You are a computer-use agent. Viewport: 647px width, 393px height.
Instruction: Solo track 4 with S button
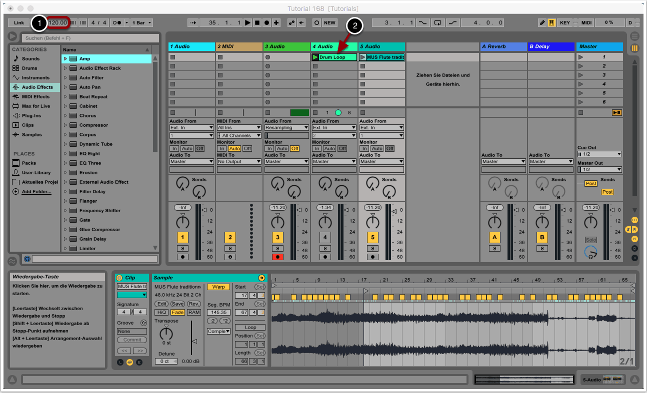point(325,248)
